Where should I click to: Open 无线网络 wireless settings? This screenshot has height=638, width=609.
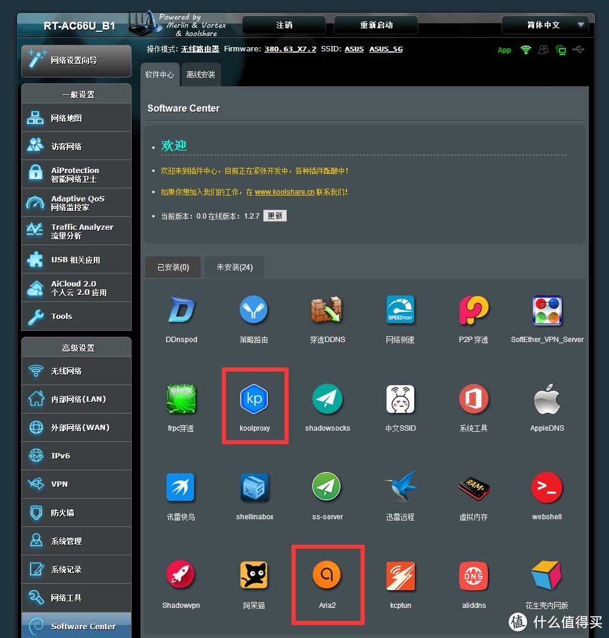click(77, 371)
